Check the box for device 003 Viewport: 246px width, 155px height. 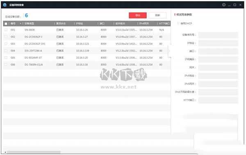tap(6, 44)
